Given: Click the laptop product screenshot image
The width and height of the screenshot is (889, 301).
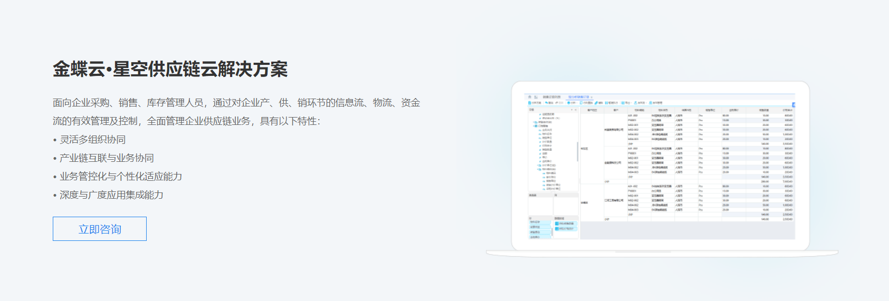Looking at the screenshot, I should [661, 166].
